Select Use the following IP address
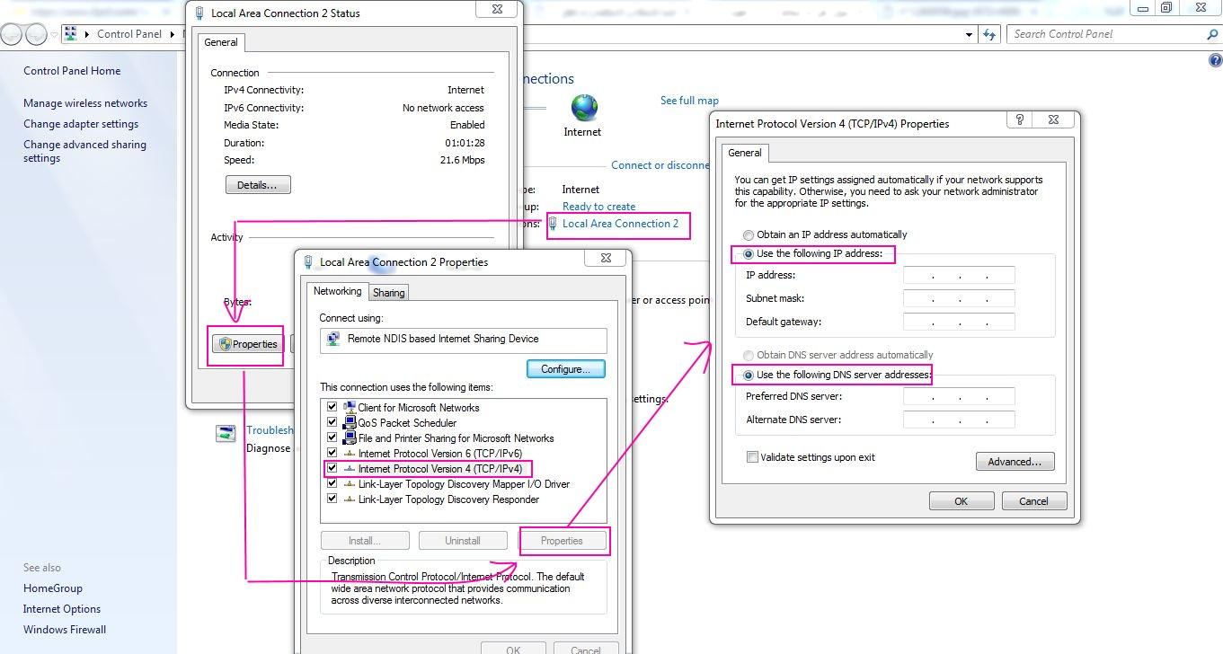The height and width of the screenshot is (654, 1223). [x=812, y=254]
